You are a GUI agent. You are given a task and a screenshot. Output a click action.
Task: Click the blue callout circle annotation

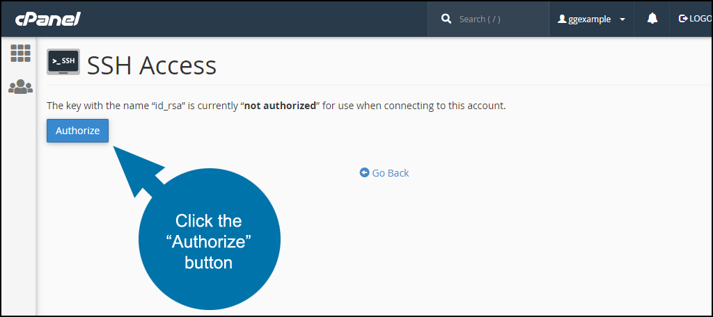tap(209, 239)
